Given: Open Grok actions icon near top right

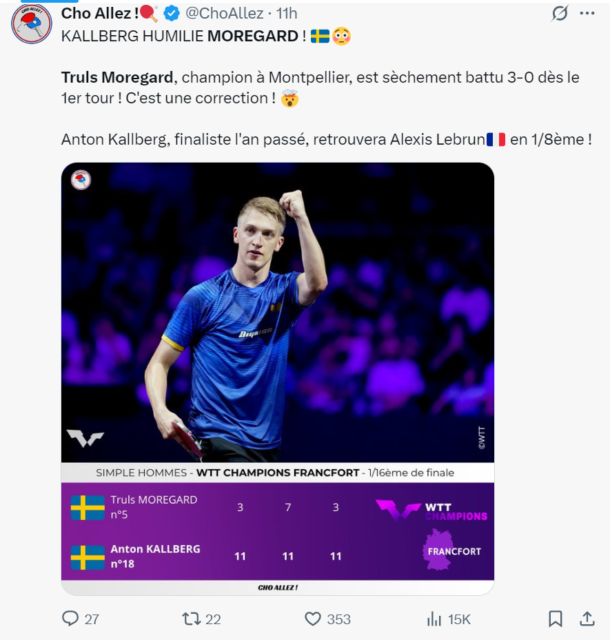Looking at the screenshot, I should click(560, 13).
